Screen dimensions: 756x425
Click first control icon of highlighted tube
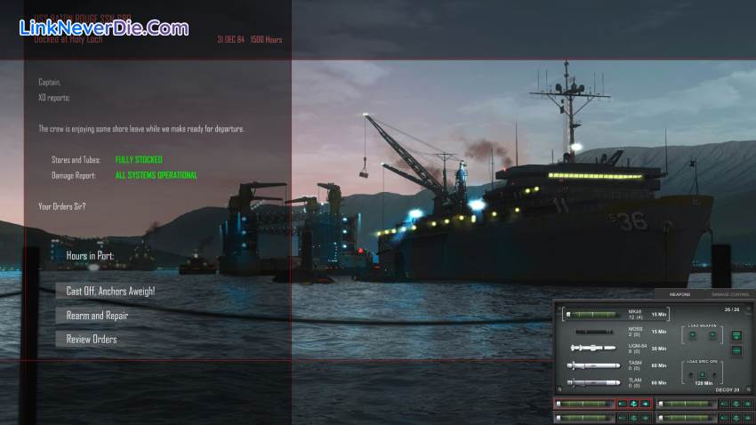pyautogui.click(x=622, y=404)
